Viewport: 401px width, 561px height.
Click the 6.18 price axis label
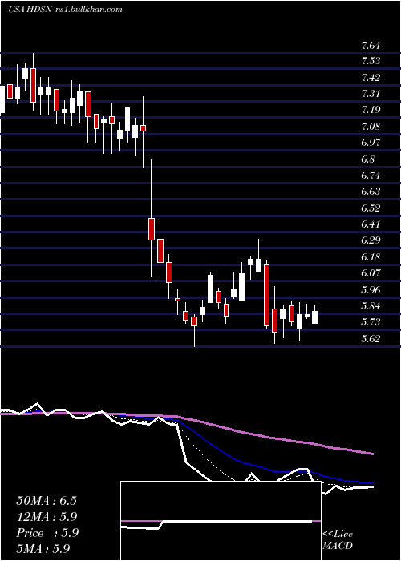(x=371, y=257)
